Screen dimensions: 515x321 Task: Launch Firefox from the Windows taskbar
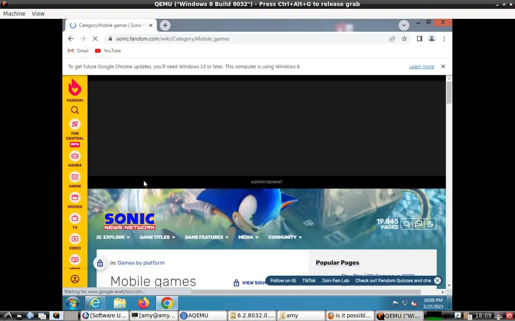point(143,303)
